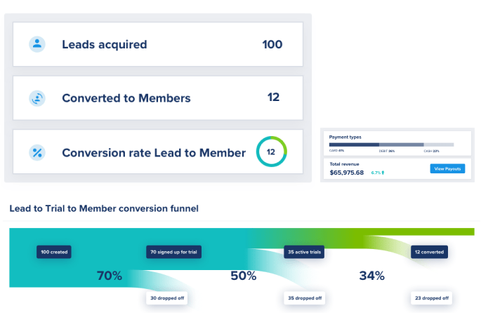Click the '35 dropped off' label
Screen dimensions: 481x336
point(304,298)
